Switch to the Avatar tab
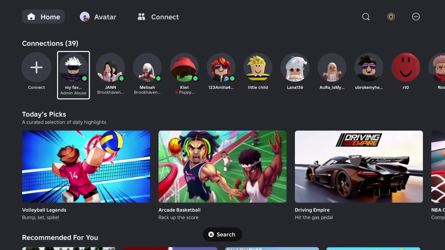 click(98, 17)
